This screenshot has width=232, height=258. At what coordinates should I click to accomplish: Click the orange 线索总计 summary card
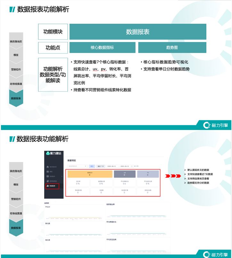pyautogui.click(x=90, y=174)
